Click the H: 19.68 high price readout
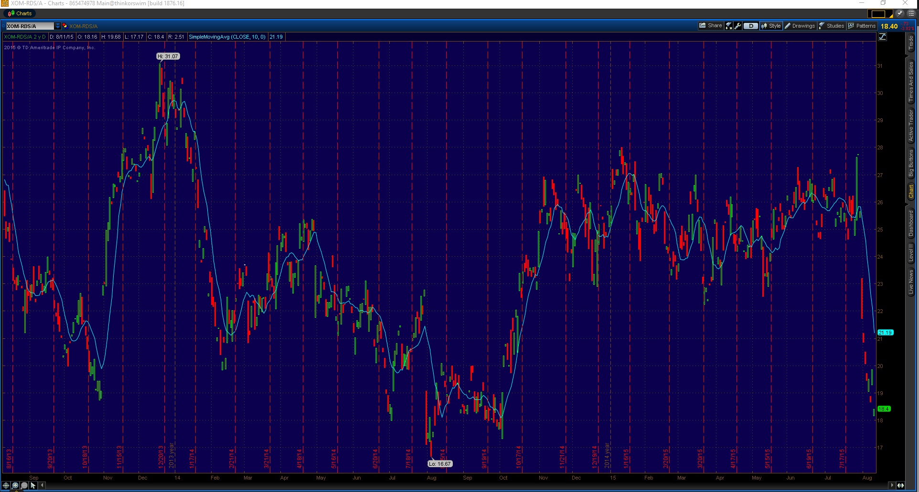This screenshot has width=919, height=492. point(111,37)
